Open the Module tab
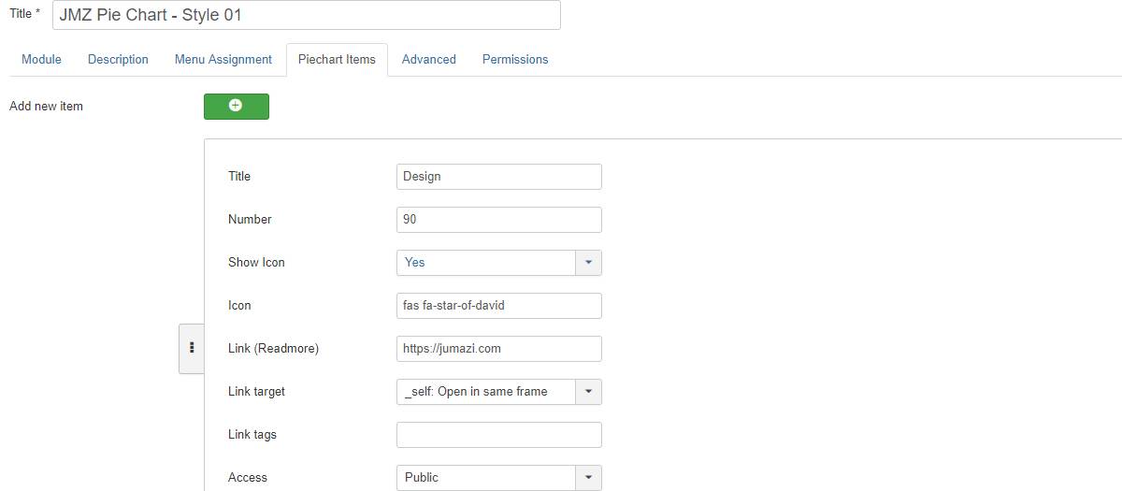Viewport: 1122px width, 491px height. point(41,59)
